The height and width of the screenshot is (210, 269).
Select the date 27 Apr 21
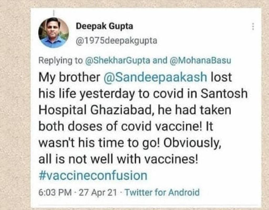coord(98,192)
